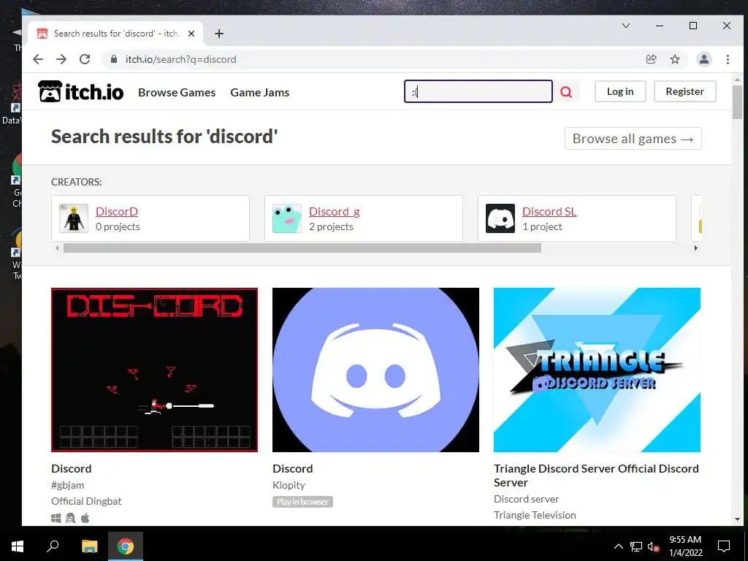Click Discord_g frog avatar
Viewport: 748px width, 561px height.
pyautogui.click(x=286, y=218)
